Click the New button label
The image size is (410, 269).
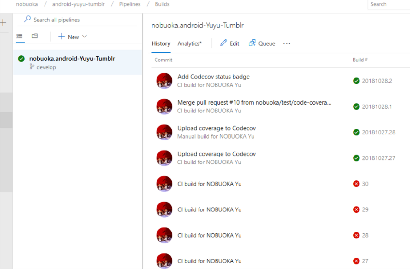pos(73,37)
